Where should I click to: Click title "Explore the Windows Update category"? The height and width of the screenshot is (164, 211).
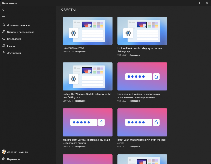(x=87, y=95)
